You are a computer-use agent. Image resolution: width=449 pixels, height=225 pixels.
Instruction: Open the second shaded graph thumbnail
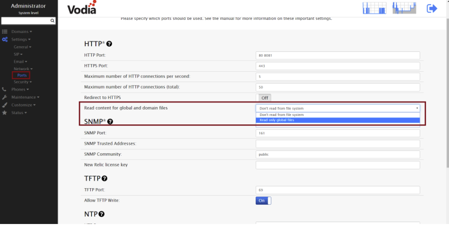point(404,8)
